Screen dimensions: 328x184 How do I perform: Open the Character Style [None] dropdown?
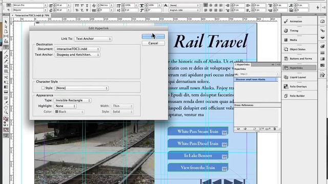point(81,88)
